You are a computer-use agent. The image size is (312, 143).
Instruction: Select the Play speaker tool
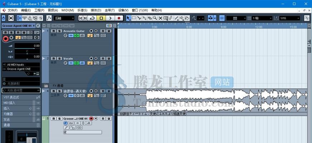tap(182, 18)
